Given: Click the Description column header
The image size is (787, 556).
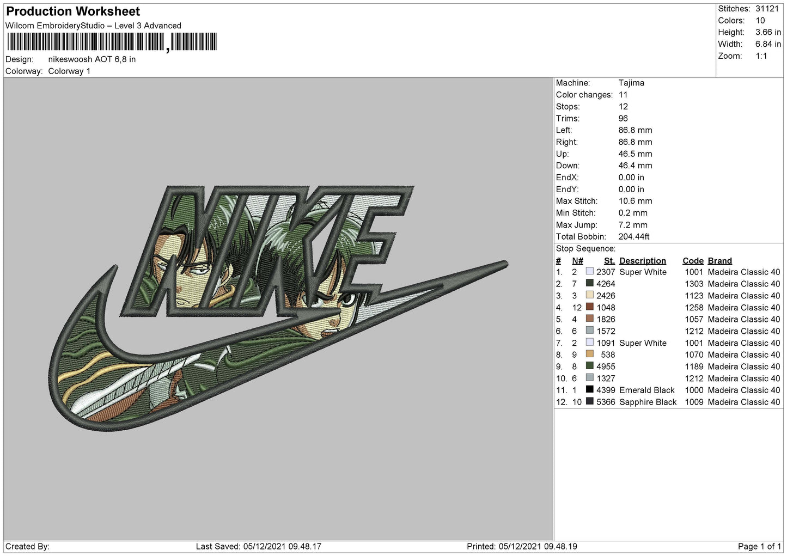Looking at the screenshot, I should click(642, 261).
